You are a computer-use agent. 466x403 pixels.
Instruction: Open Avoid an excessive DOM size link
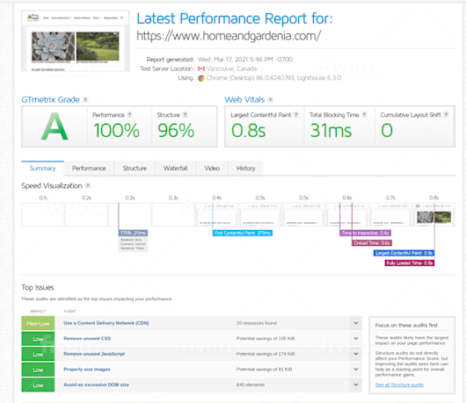coord(97,385)
